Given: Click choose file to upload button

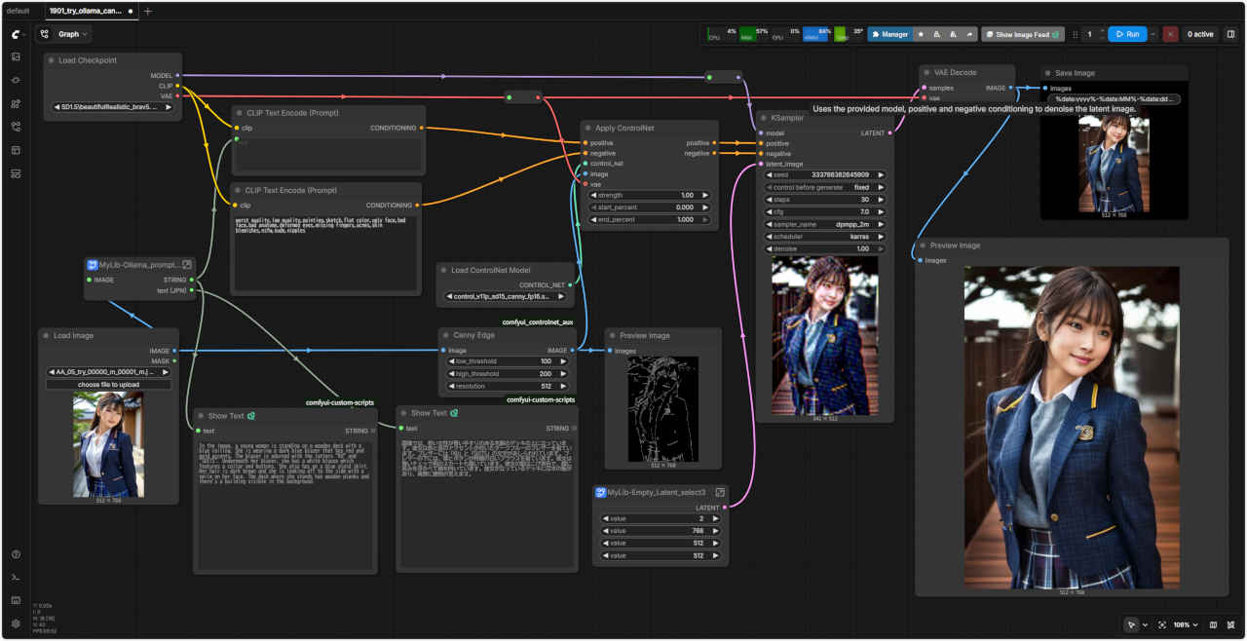Looking at the screenshot, I should pos(108,385).
